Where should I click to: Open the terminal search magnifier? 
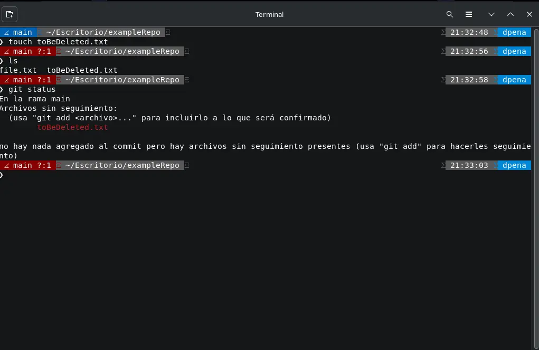[449, 14]
